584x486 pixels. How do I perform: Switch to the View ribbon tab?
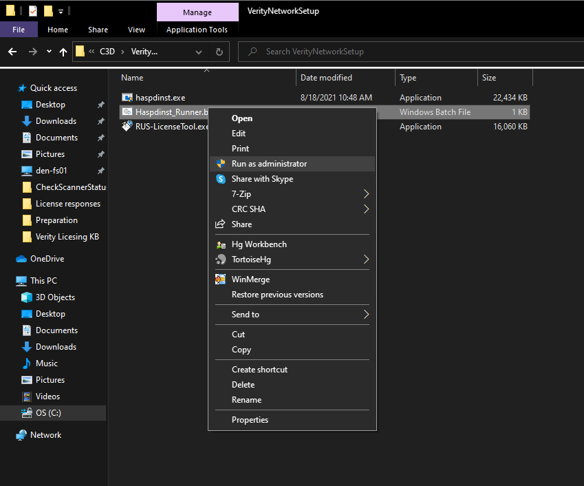click(x=136, y=30)
